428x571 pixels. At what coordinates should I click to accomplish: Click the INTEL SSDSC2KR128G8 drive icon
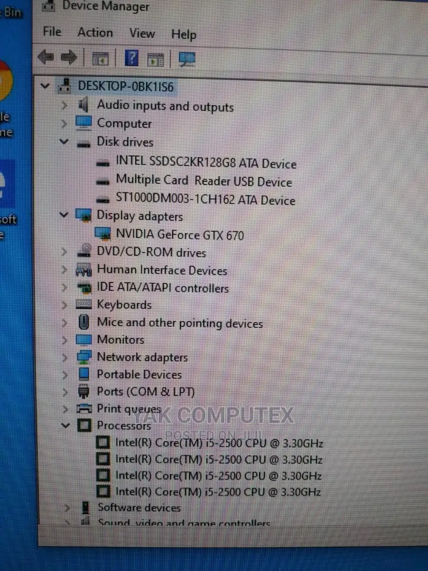(103, 163)
